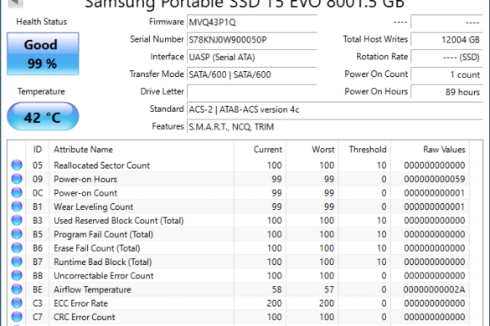Click the Total Host Writes value
Image resolution: width=490 pixels, height=326 pixels.
pos(446,39)
